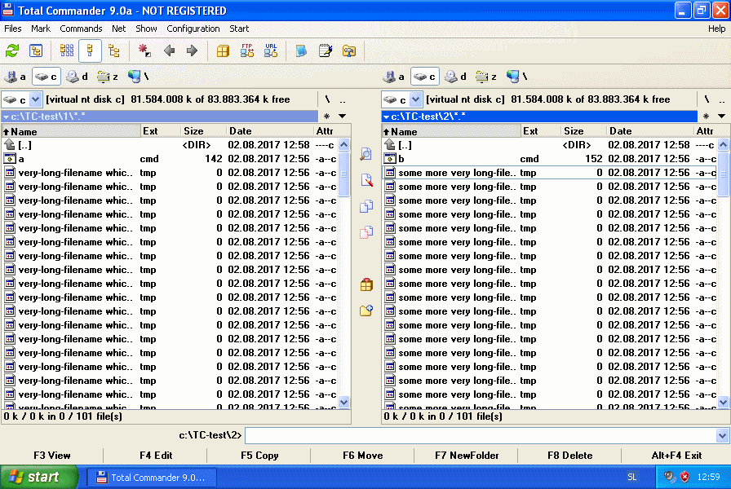Click the new folder icon between panels
This screenshot has height=489, width=731.
(366, 311)
